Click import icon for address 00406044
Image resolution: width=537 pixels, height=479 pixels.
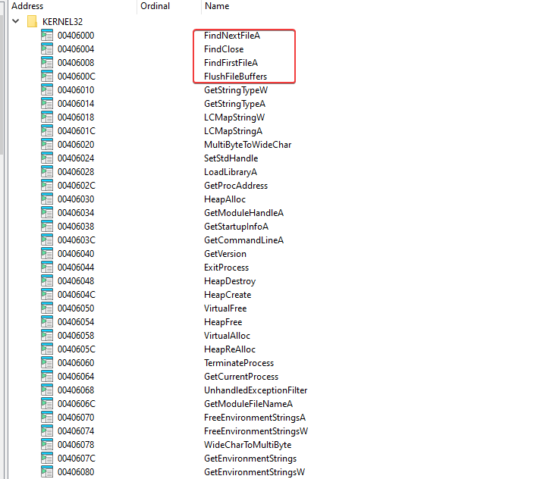tap(47, 268)
